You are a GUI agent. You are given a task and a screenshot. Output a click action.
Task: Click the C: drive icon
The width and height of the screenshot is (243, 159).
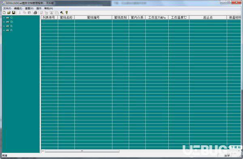pos(8,18)
